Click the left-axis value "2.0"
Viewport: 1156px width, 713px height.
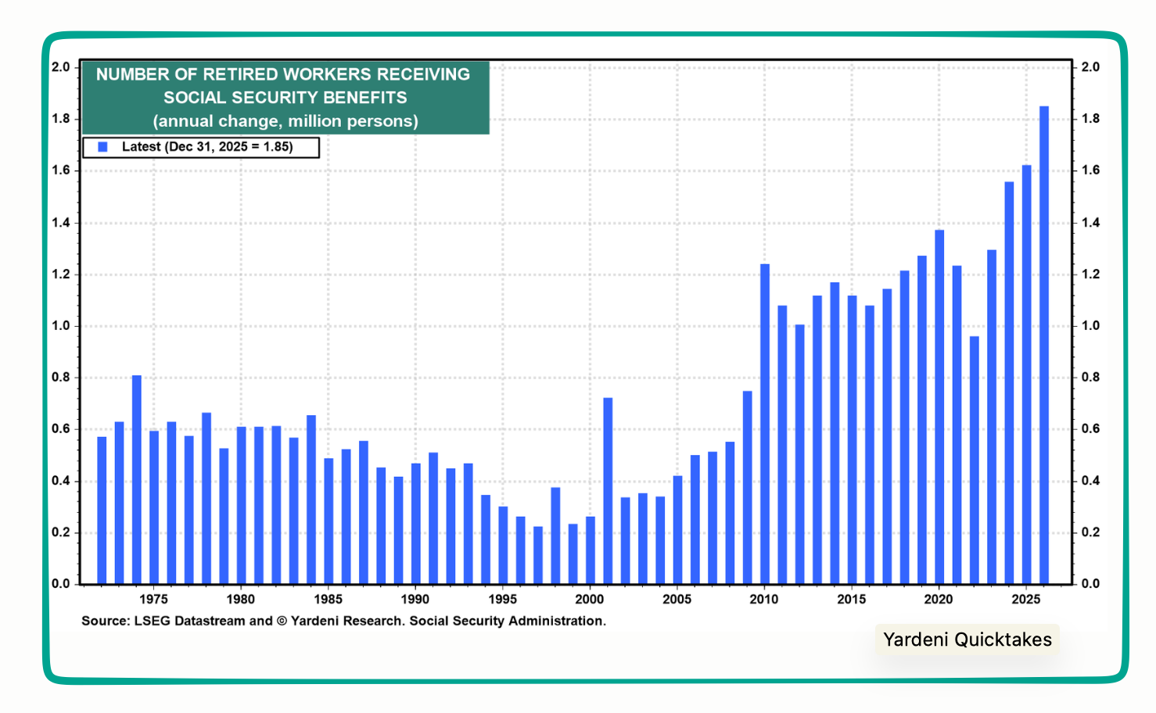click(60, 67)
